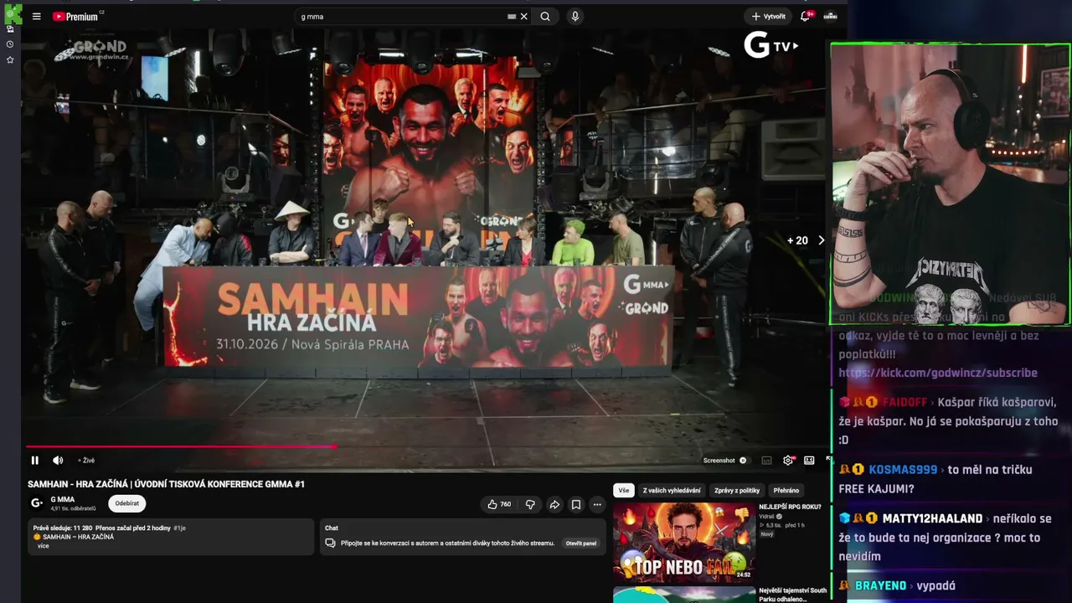
Task: Click the 'Právě sleduje: 11 280' viewer count
Action: [63, 528]
